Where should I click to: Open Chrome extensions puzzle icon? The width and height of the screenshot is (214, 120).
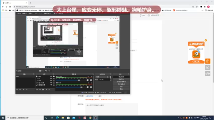coord(205,7)
